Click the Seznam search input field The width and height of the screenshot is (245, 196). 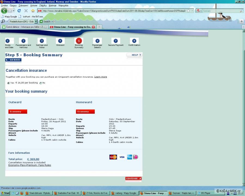coord(221,11)
